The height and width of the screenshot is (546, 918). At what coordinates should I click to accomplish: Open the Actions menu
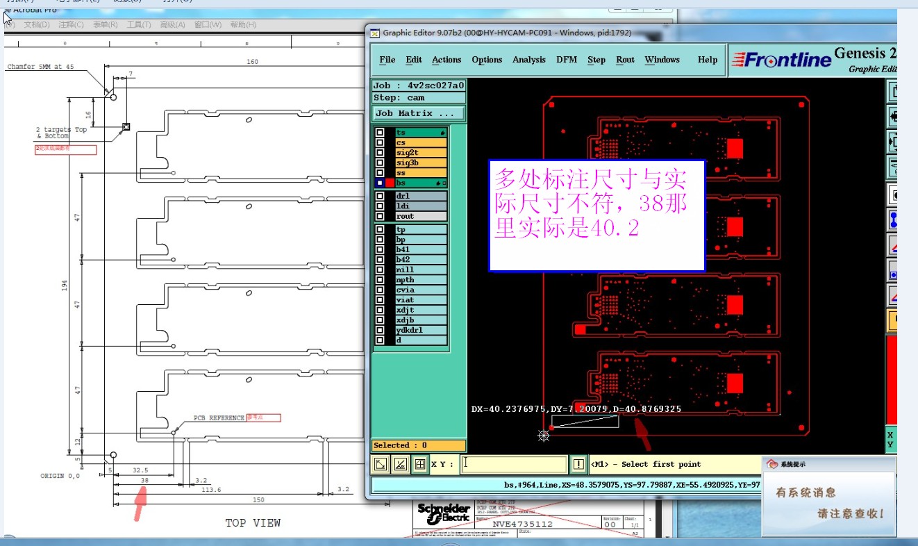pos(447,60)
